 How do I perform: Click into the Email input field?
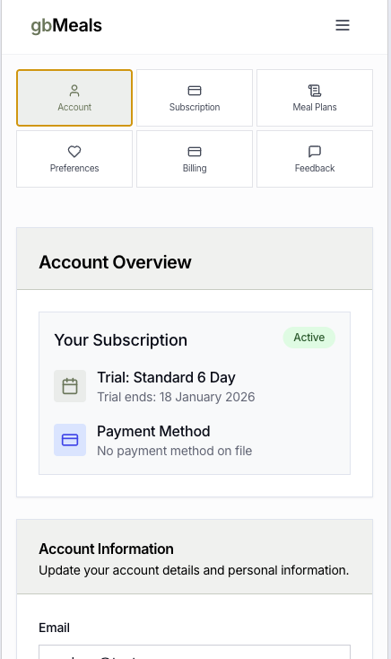point(195,652)
